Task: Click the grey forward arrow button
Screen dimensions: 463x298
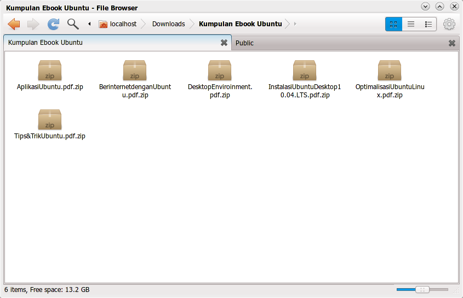Action: tap(33, 24)
